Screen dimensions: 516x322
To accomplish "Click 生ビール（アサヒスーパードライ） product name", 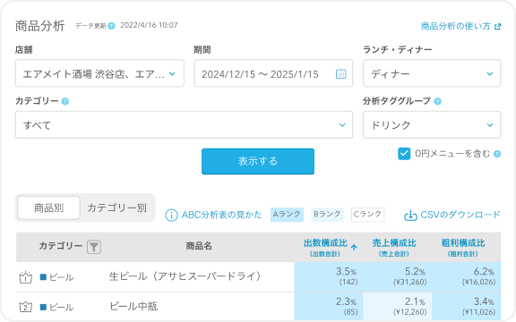I will (x=185, y=276).
